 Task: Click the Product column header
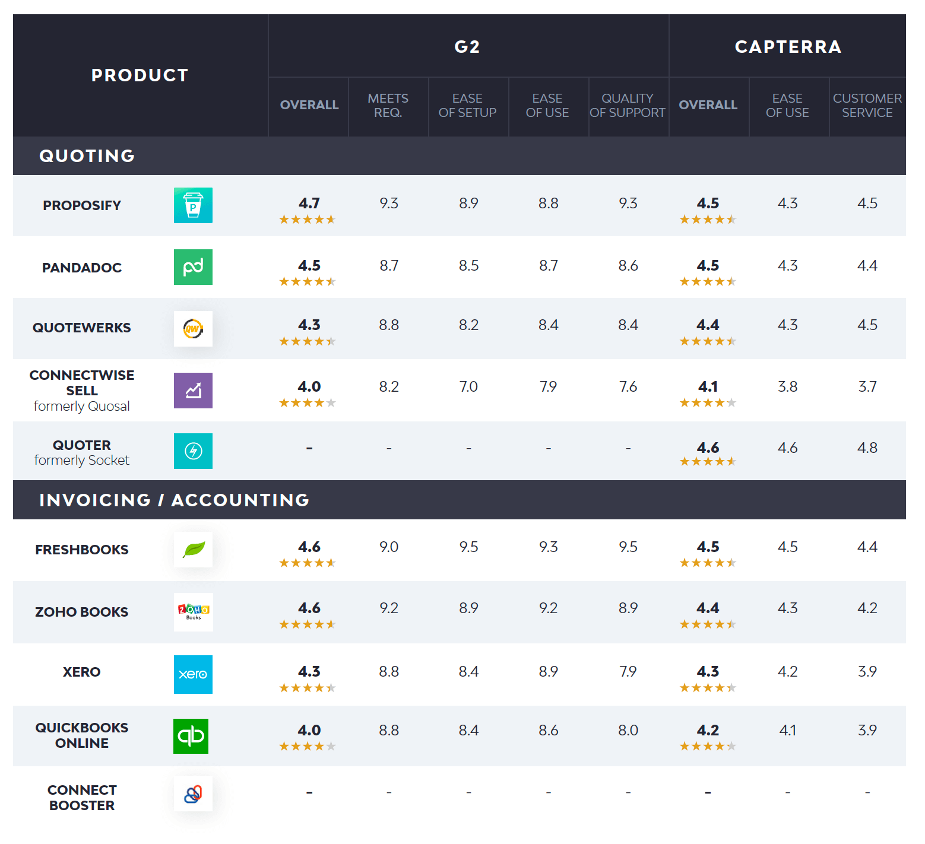[x=140, y=75]
